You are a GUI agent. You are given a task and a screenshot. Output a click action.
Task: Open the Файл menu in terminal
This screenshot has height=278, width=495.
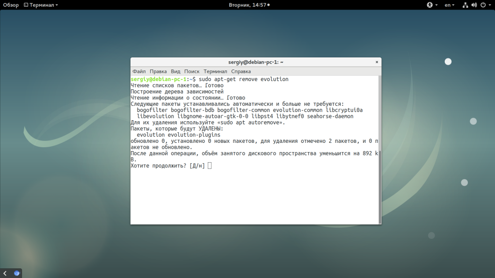click(139, 71)
